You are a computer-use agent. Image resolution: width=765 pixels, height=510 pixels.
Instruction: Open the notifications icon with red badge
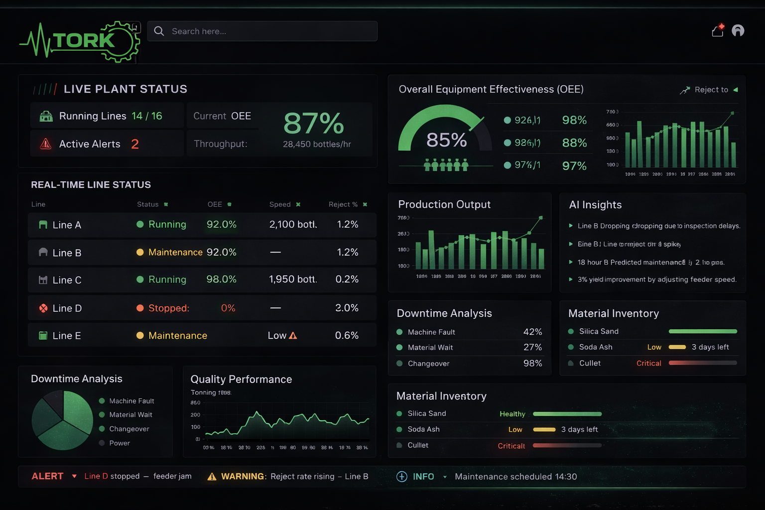tap(718, 30)
